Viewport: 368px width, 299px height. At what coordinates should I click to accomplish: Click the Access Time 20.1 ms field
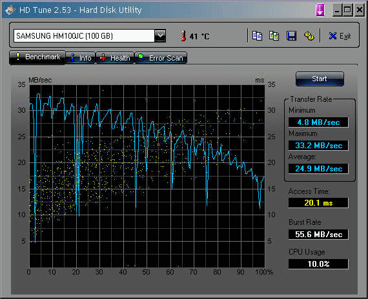tap(318, 203)
